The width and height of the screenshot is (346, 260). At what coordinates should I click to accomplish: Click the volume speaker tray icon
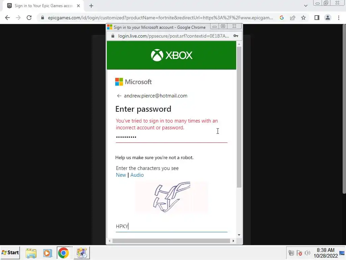(x=307, y=253)
